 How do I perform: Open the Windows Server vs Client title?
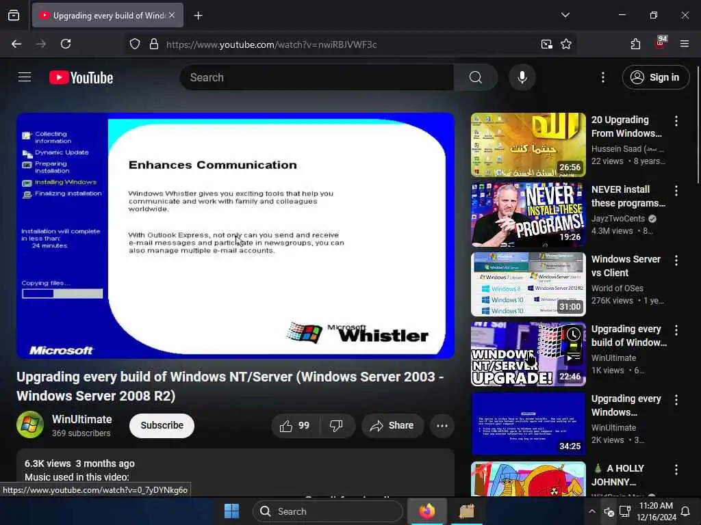[626, 266]
